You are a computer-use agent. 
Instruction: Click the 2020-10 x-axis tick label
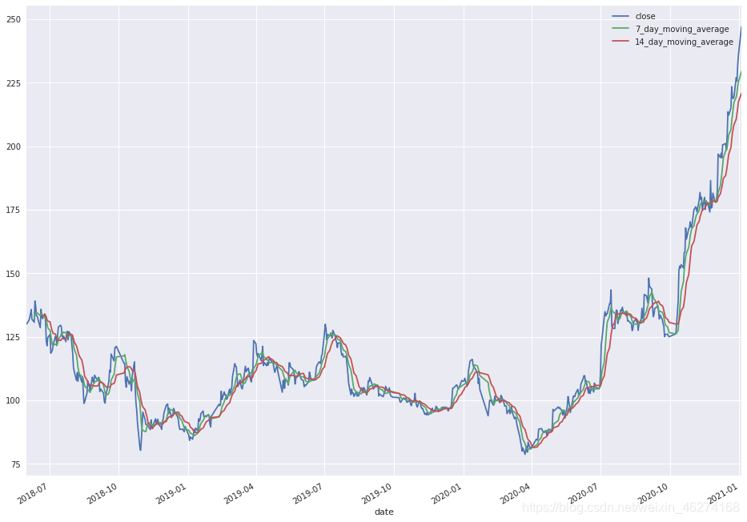pos(654,492)
